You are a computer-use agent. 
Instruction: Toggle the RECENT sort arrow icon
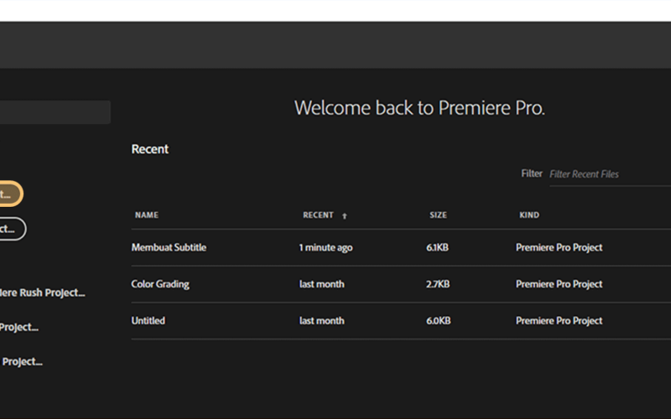(x=345, y=216)
